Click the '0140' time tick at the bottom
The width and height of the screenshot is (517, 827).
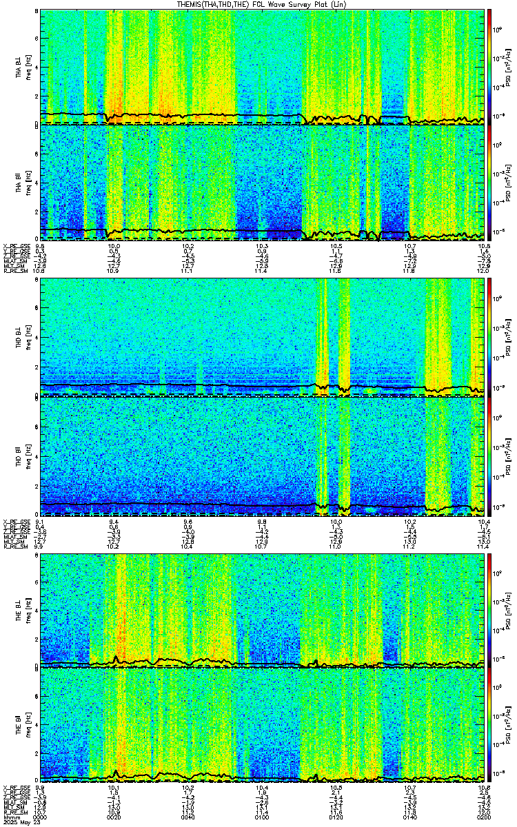point(410,816)
